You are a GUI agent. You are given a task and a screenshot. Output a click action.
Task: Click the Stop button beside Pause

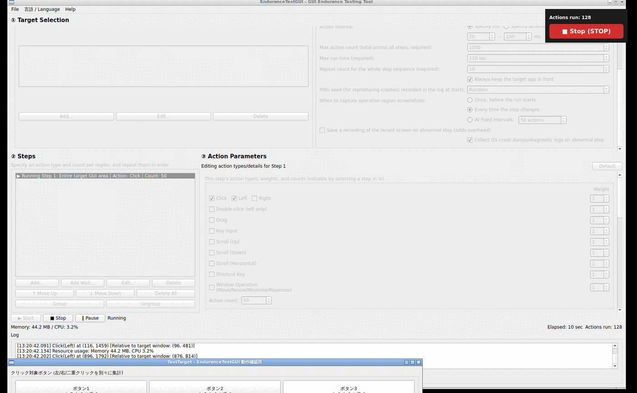(58, 318)
